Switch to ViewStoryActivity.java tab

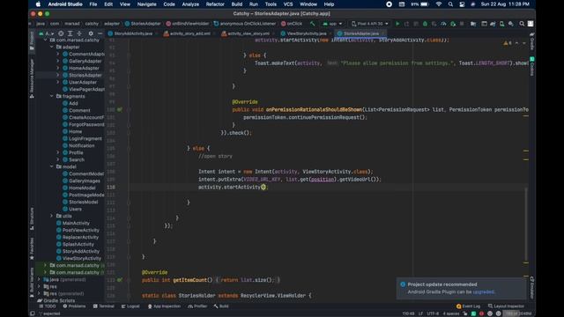[307, 33]
